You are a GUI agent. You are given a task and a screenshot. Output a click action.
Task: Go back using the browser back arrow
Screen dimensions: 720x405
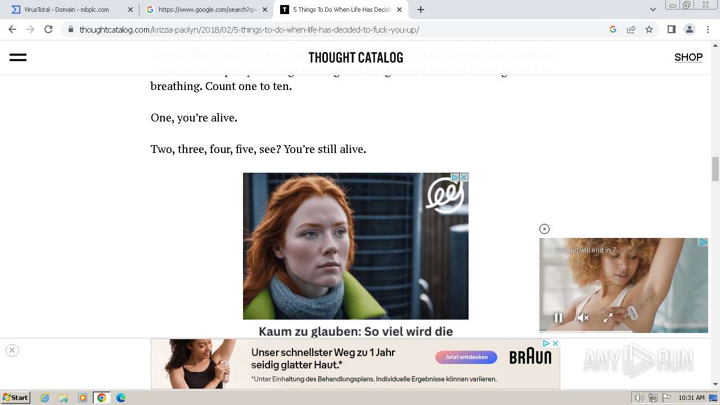click(12, 29)
